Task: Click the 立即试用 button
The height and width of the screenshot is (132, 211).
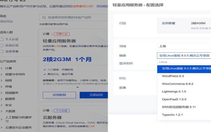Action: (x=94, y=95)
